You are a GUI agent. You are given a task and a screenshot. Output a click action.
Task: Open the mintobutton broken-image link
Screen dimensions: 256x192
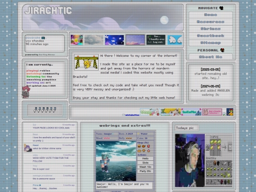pos(131,115)
